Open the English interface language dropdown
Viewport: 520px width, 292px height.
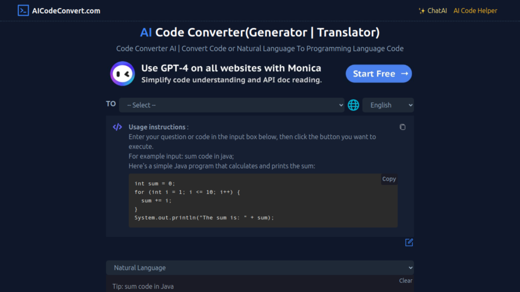pos(387,105)
